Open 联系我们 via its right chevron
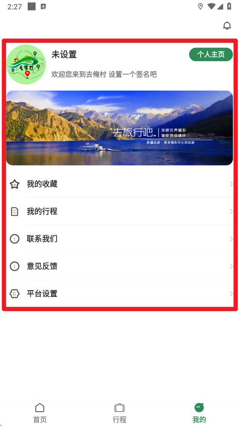This screenshot has width=239, height=426. point(231,239)
